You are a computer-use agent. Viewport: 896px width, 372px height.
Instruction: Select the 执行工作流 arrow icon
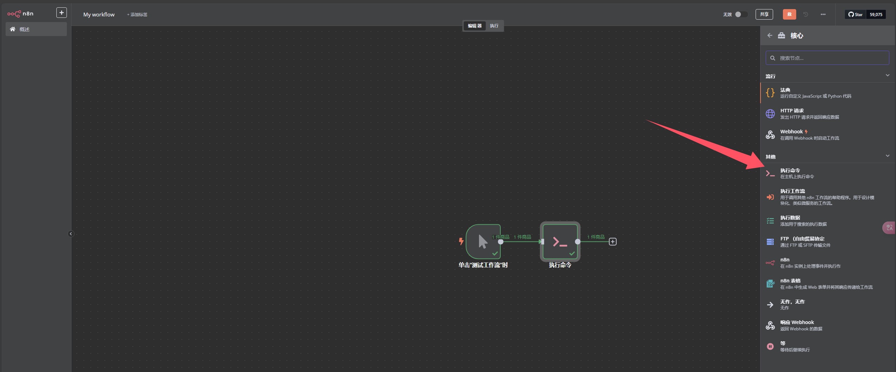pyautogui.click(x=770, y=197)
